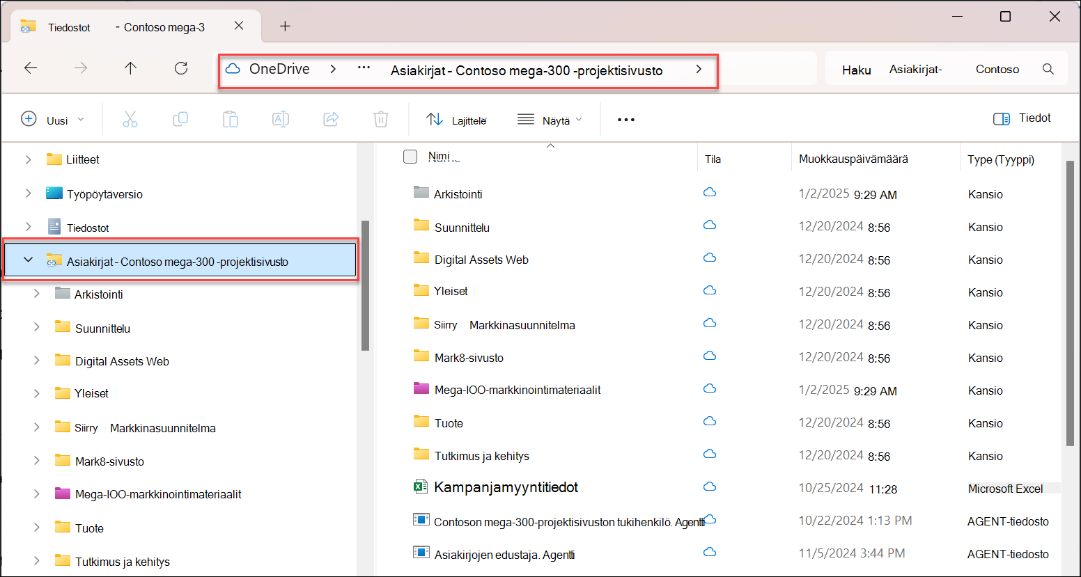The image size is (1081, 577).
Task: Click the file list vertical scrollbar
Action: point(1071,303)
